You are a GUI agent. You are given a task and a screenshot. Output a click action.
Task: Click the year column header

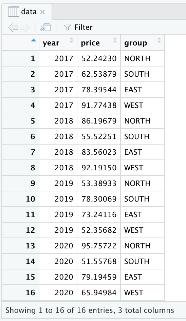pyautogui.click(x=58, y=42)
